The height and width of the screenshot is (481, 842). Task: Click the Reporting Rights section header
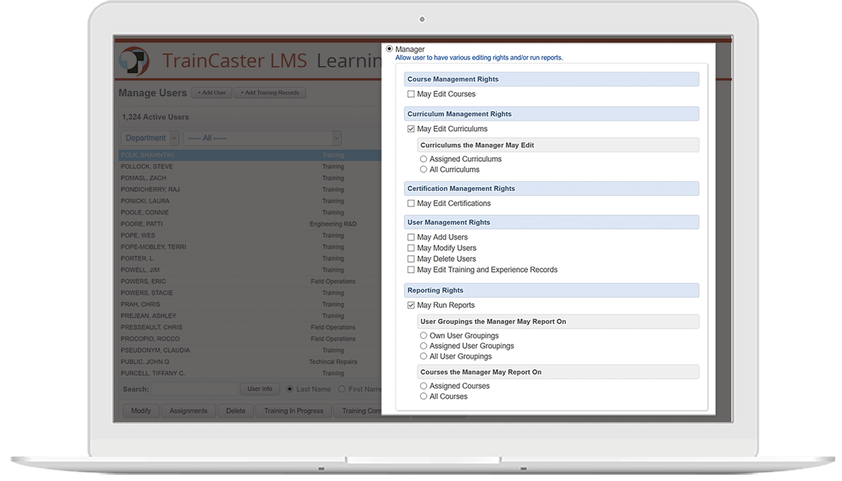pos(552,290)
